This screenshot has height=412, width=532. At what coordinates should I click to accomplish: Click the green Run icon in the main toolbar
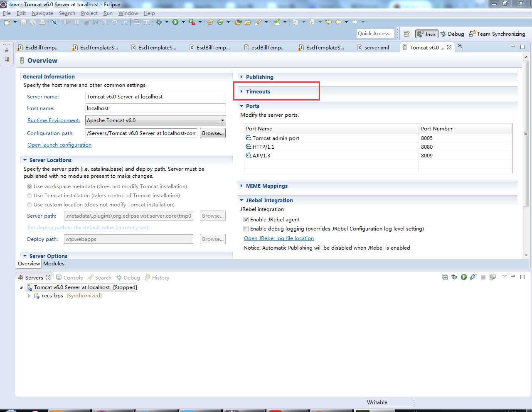tap(175, 22)
